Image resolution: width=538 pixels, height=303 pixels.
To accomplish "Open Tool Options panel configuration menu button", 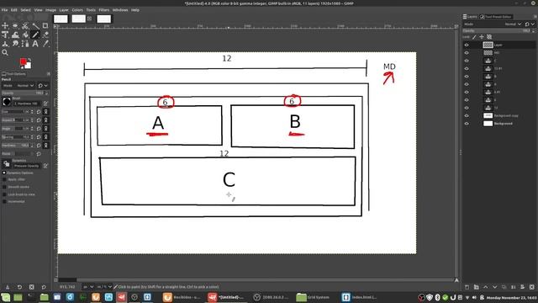I will pyautogui.click(x=49, y=74).
